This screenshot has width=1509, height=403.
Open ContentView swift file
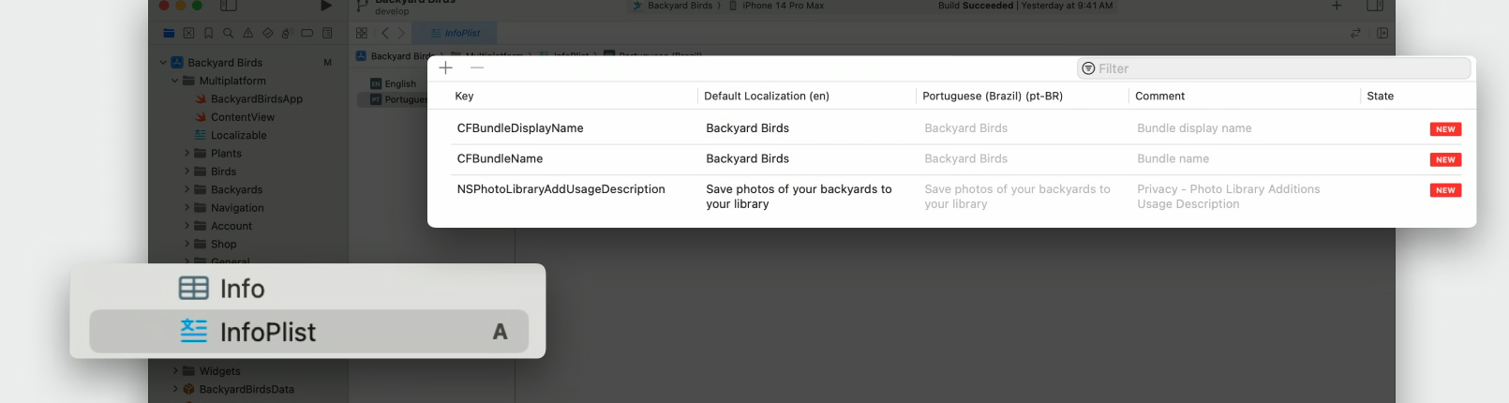(242, 117)
